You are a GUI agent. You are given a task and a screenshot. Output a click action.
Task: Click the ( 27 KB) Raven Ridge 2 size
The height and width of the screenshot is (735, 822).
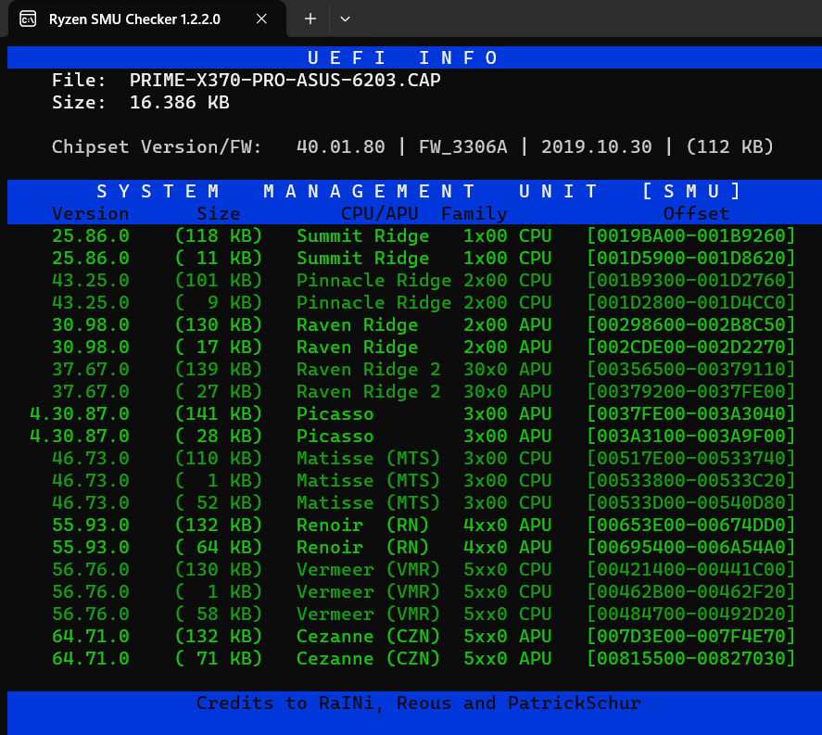(x=218, y=392)
